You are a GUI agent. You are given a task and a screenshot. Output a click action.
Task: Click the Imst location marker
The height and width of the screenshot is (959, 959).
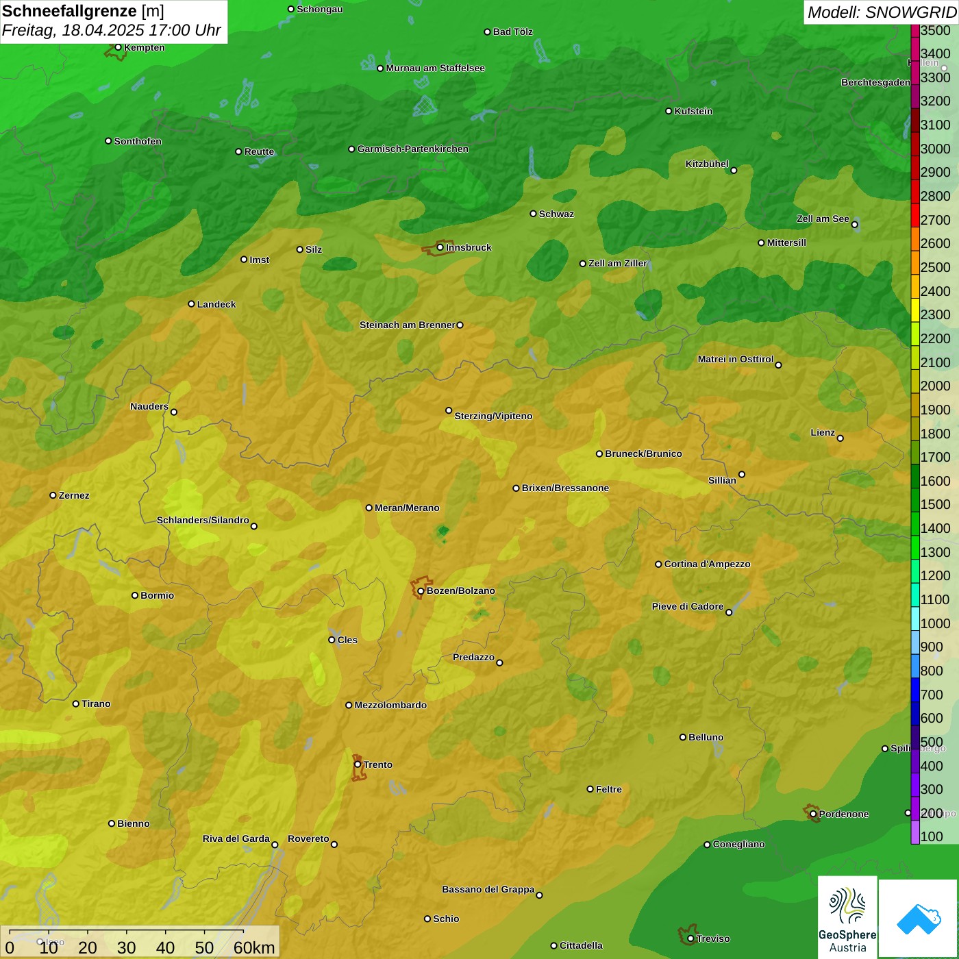coord(244,260)
